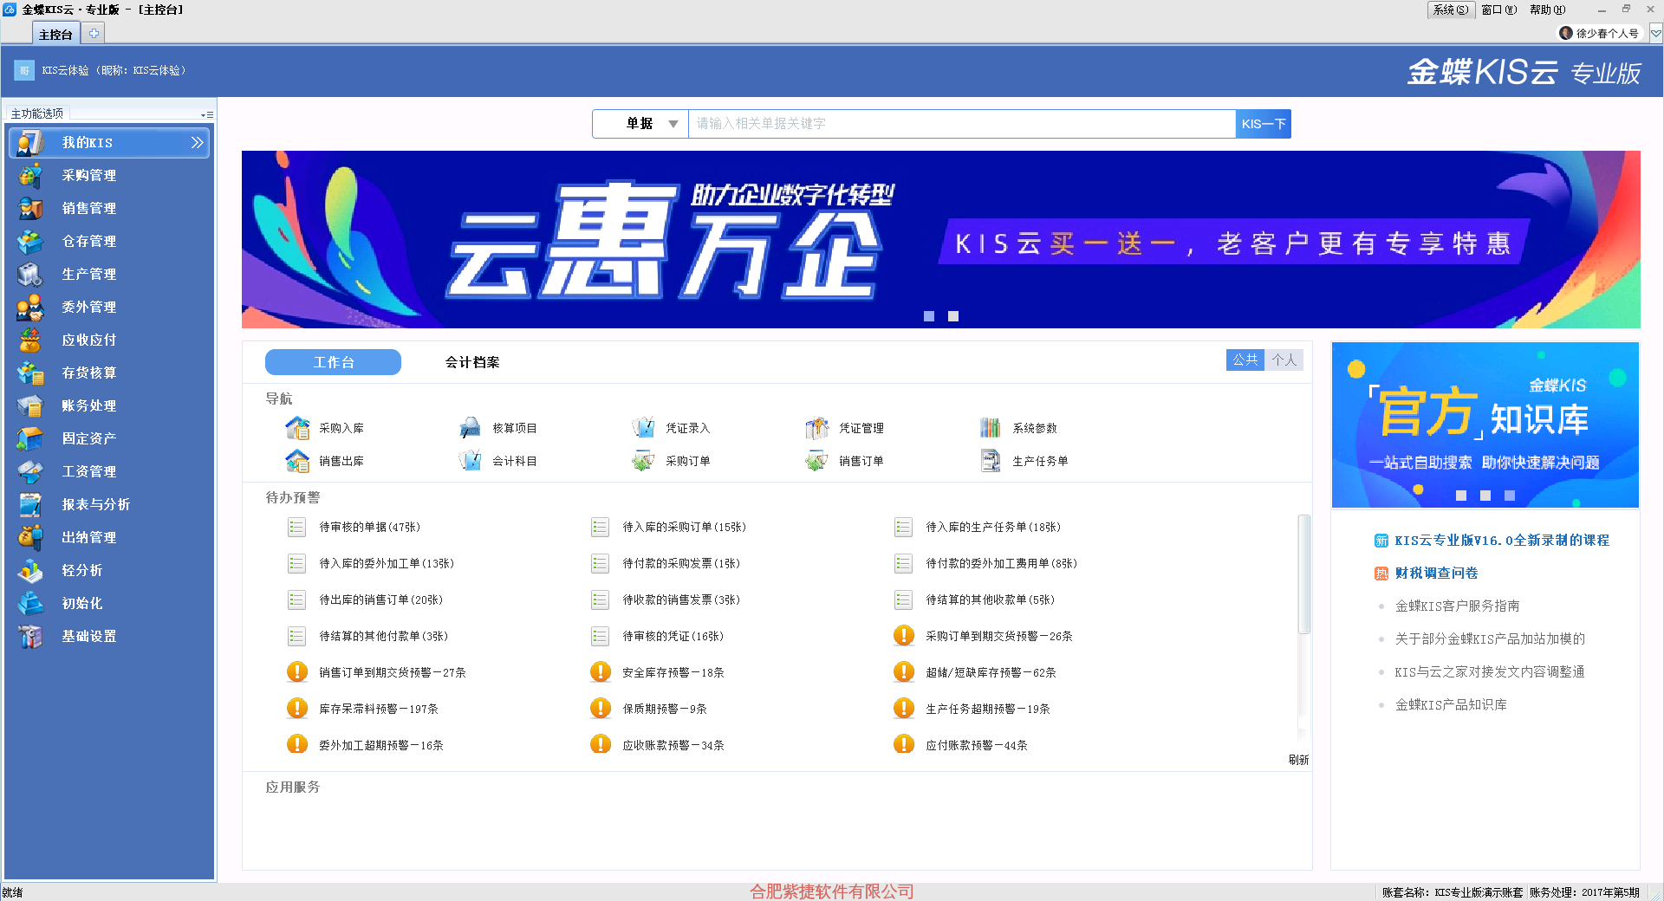Open 生产任务超期预警-19条 entry
Image resolution: width=1664 pixels, height=901 pixels.
click(988, 709)
